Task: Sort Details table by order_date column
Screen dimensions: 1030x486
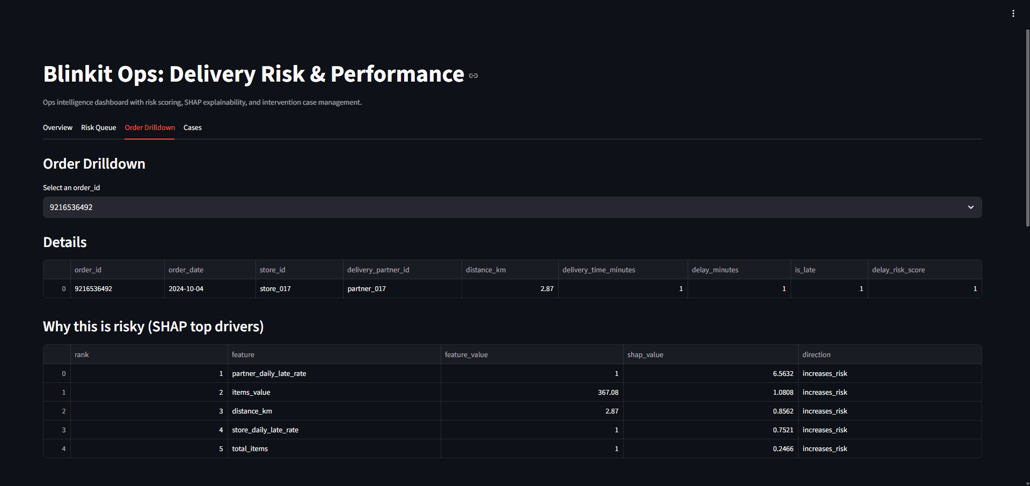Action: coord(210,270)
